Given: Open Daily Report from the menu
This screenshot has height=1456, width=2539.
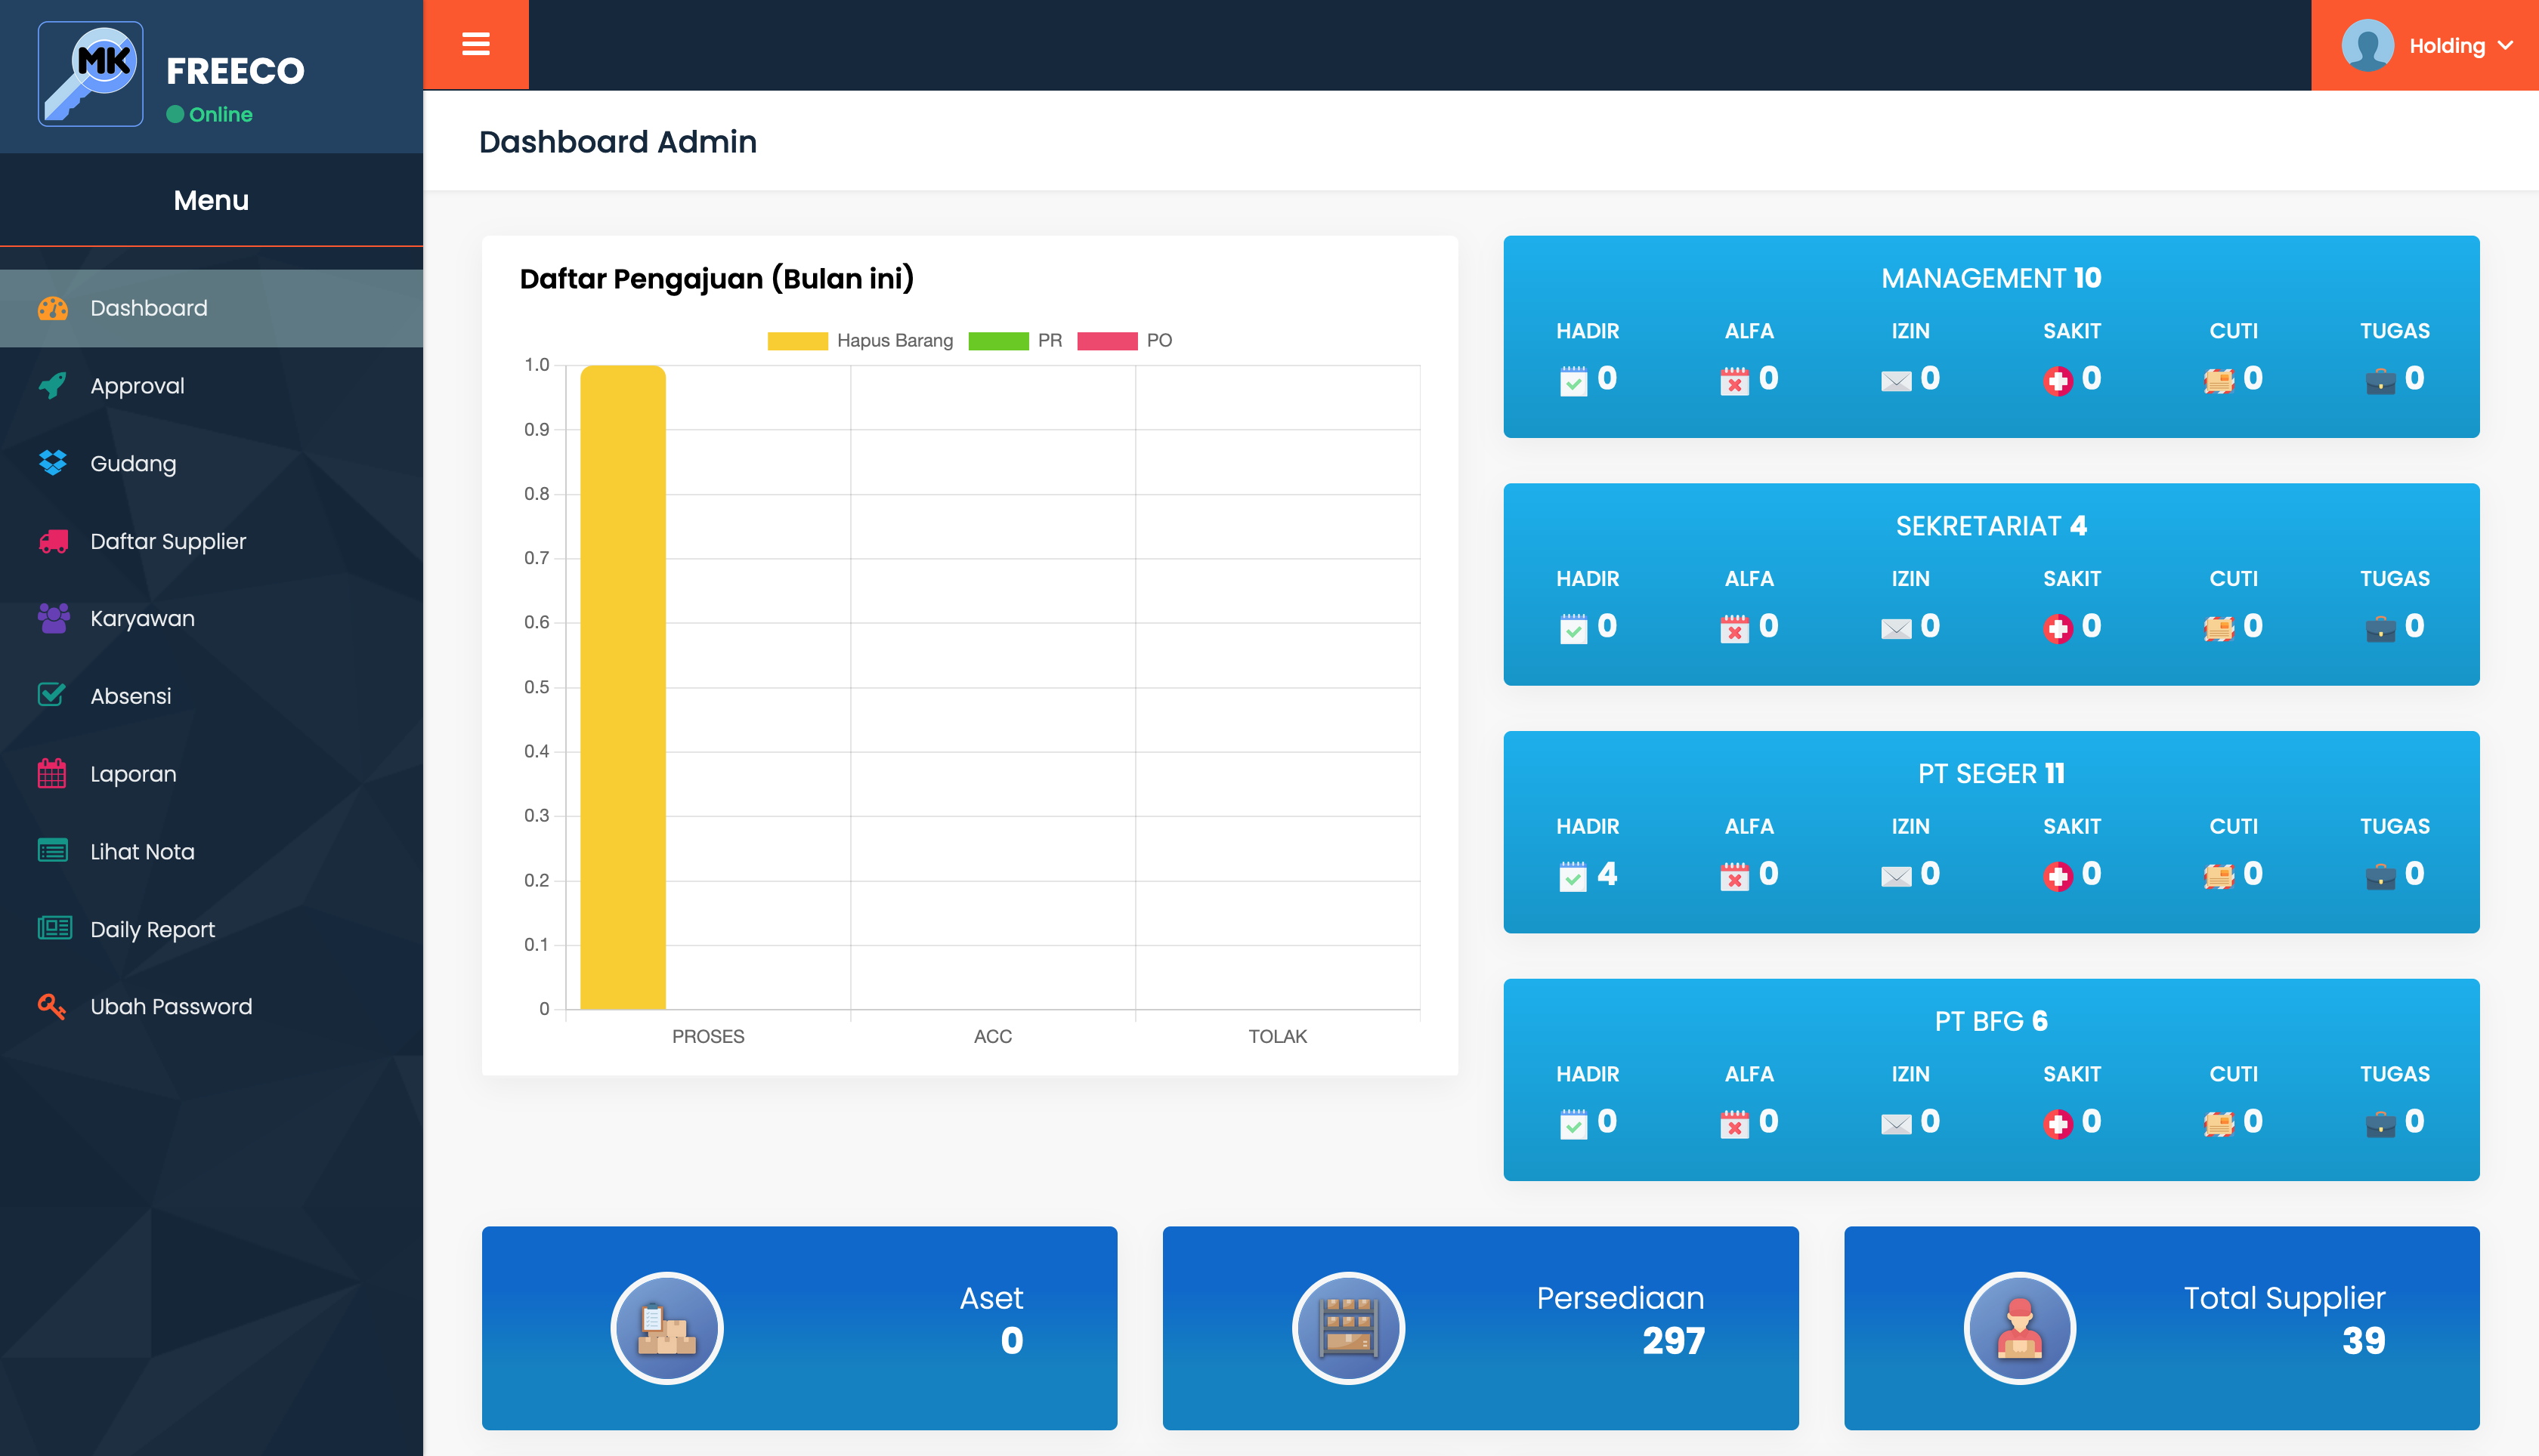Looking at the screenshot, I should point(211,929).
